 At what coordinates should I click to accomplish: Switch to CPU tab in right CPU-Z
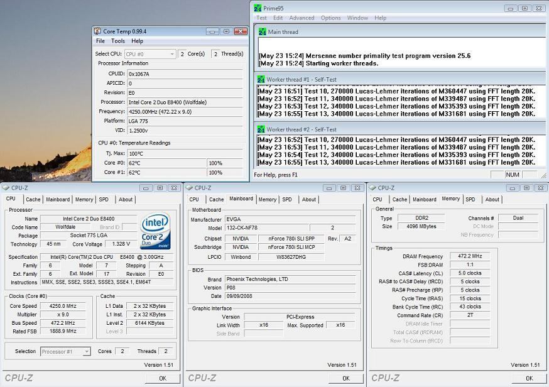[x=378, y=199]
